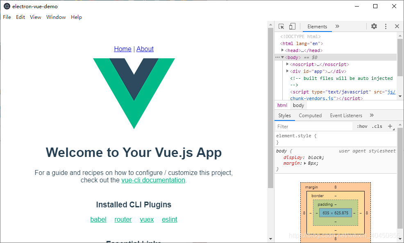
Task: Select body in the breadcrumb bar
Action: click(x=298, y=105)
